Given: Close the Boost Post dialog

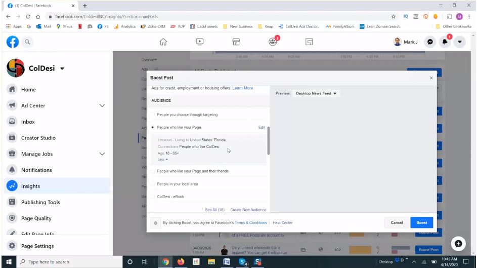Looking at the screenshot, I should [431, 78].
